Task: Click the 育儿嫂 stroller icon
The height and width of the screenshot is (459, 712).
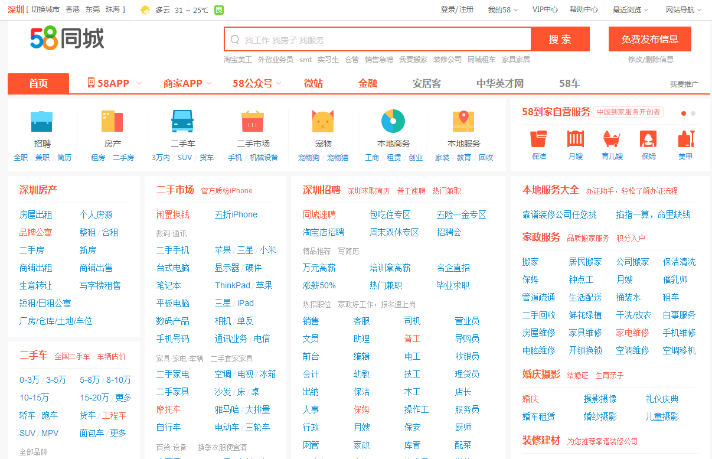Action: pos(612,139)
